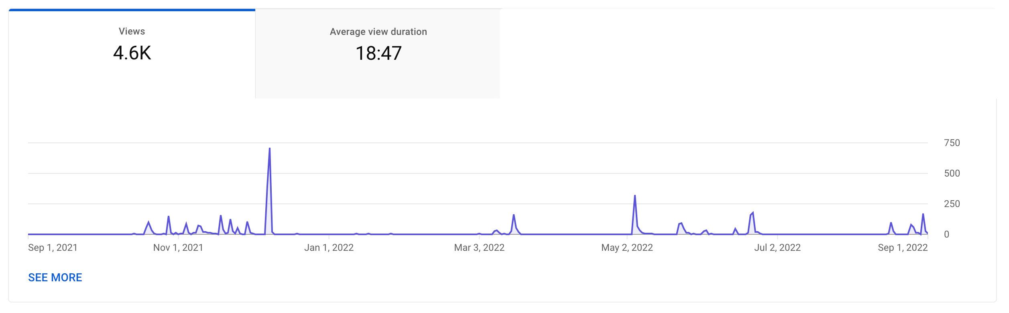Click the late June 2022 views peak
The width and height of the screenshot is (1009, 313).
[x=752, y=213]
